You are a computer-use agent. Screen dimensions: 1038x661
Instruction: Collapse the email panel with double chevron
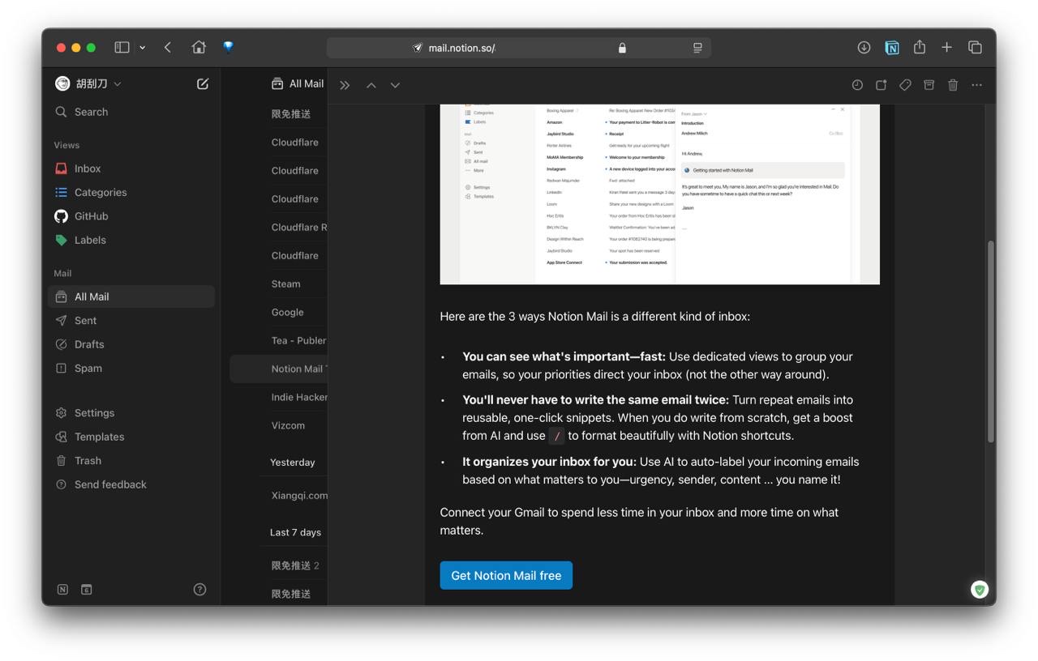coord(345,85)
